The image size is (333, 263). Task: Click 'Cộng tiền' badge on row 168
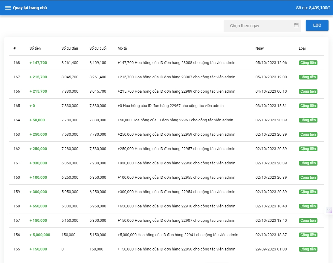click(x=308, y=63)
